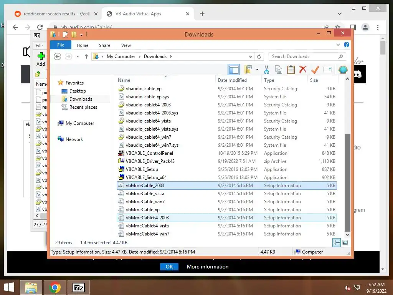Open the View ribbon tab
393x295 pixels.
click(126, 45)
